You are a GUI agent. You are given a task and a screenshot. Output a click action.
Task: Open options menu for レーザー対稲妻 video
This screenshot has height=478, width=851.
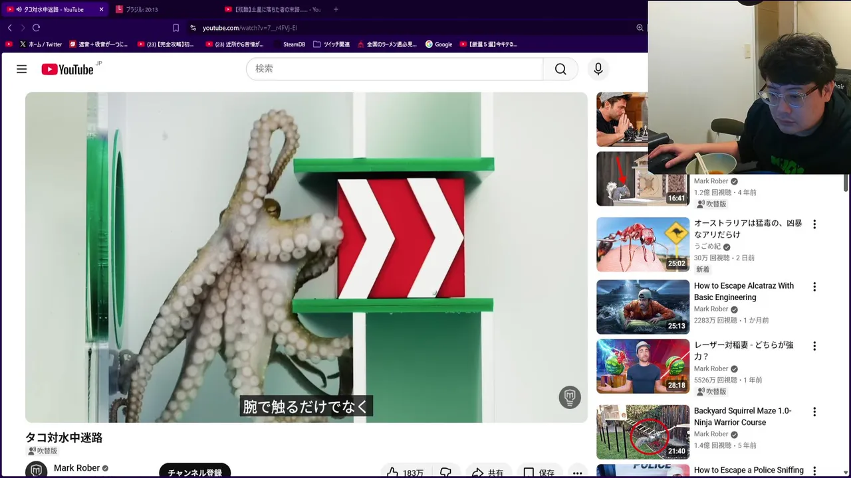point(814,346)
